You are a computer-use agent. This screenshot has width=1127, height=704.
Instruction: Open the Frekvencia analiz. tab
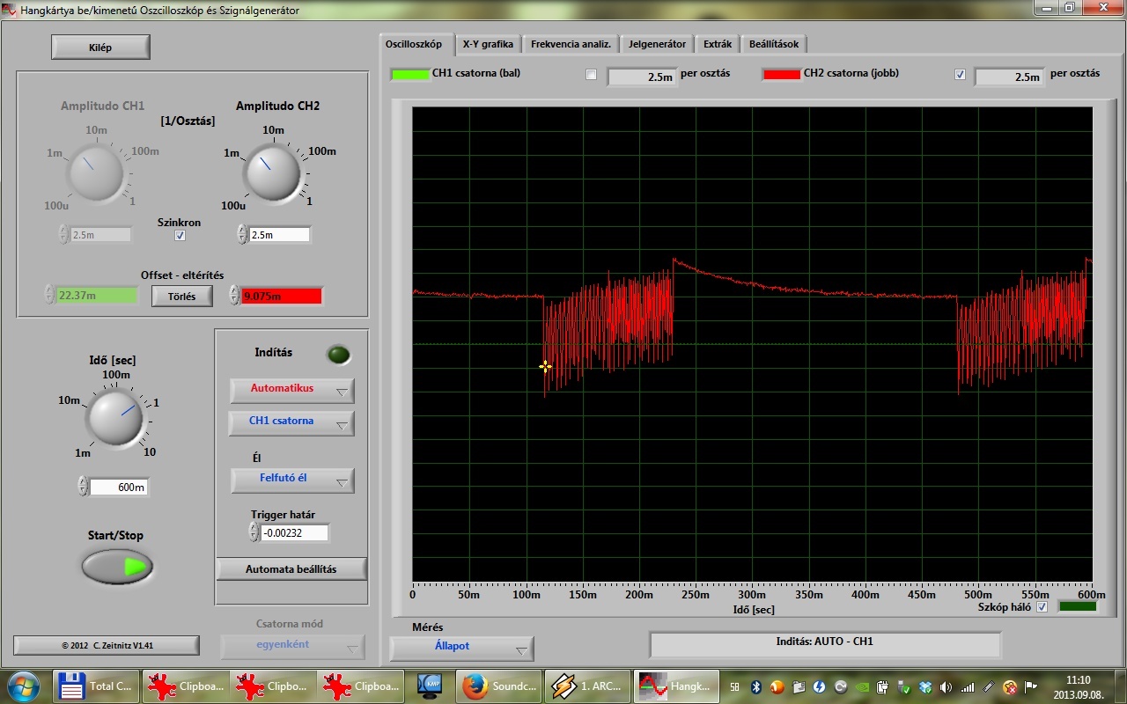[571, 44]
